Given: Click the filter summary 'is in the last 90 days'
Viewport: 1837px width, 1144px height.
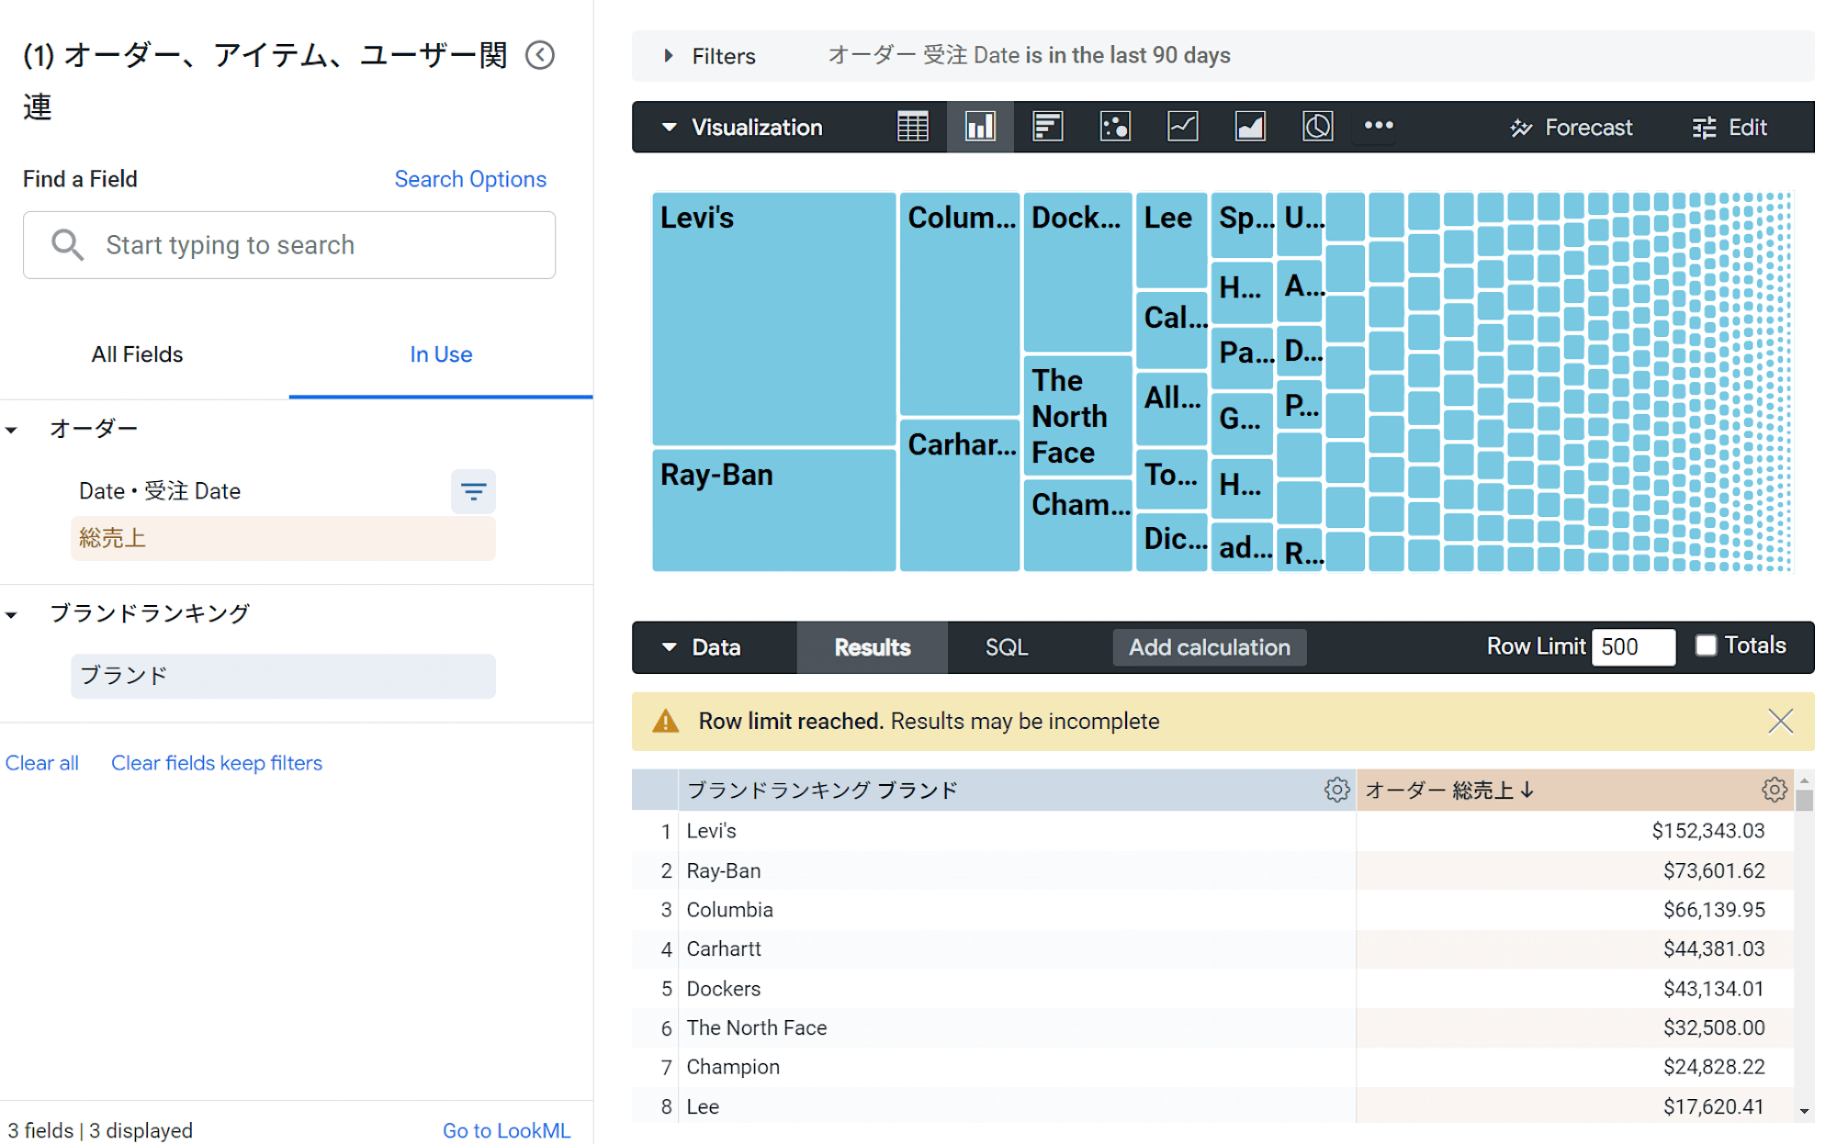Looking at the screenshot, I should tap(1127, 56).
